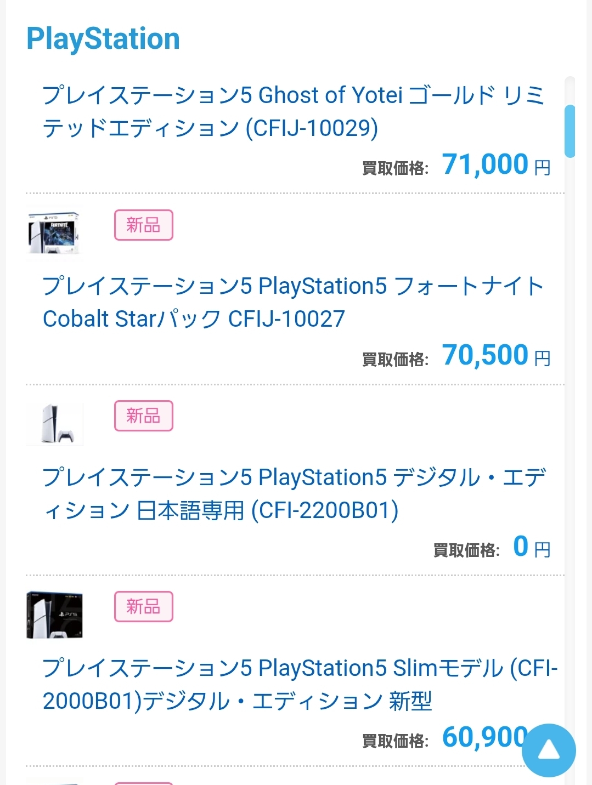Open Fortnite Cobalt Star pack CFIJ-10027 link
The height and width of the screenshot is (785, 592).
(293, 302)
